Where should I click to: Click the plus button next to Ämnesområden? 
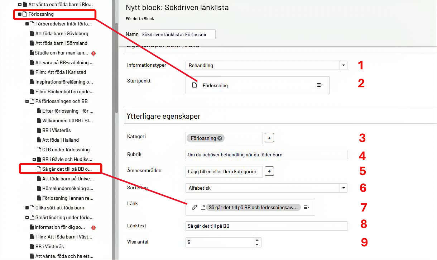(x=269, y=171)
